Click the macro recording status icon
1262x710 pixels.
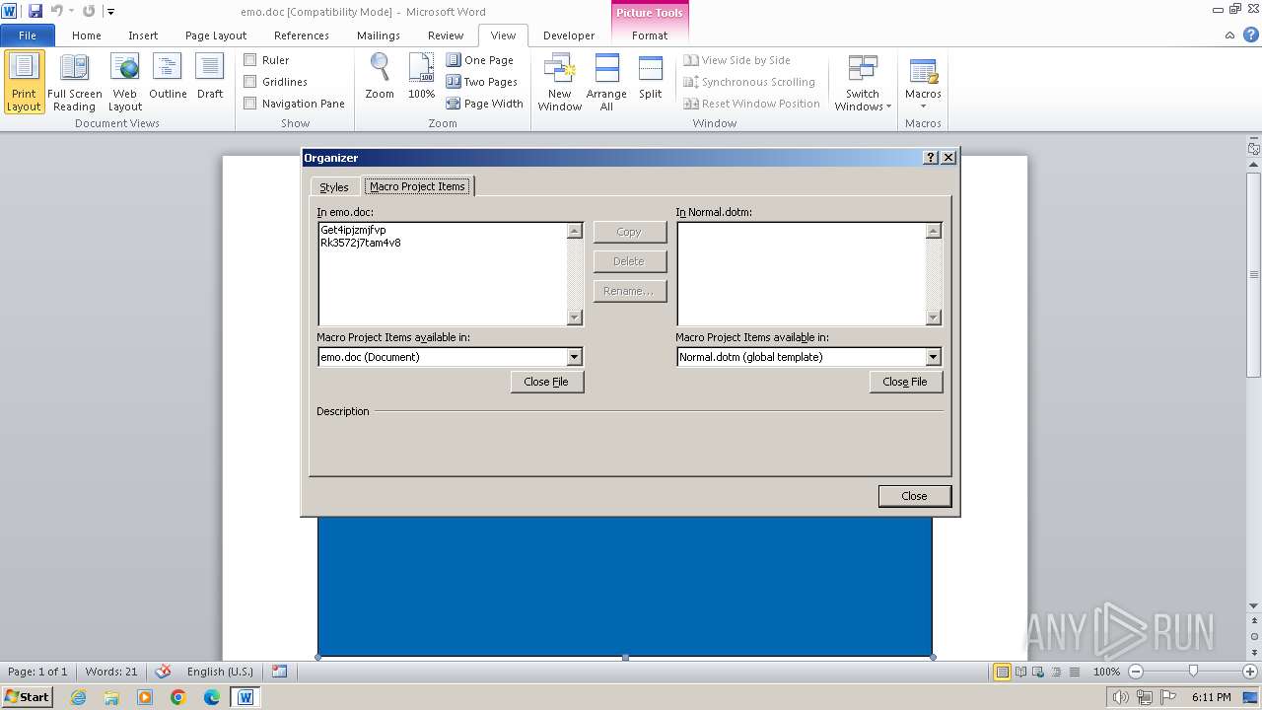[279, 672]
